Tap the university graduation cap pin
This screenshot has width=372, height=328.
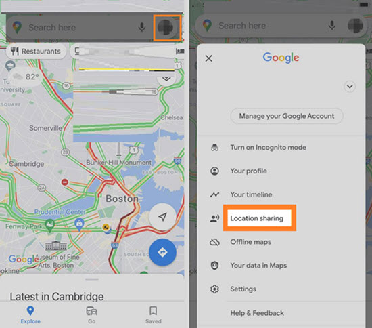click(10, 66)
